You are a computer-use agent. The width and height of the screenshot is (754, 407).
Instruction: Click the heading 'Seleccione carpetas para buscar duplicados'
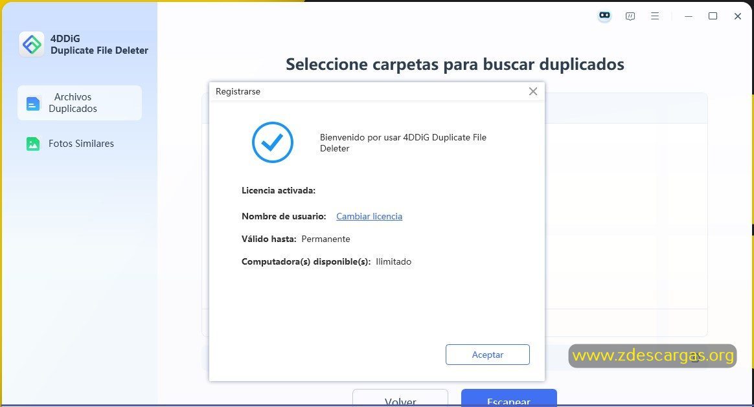pos(455,64)
